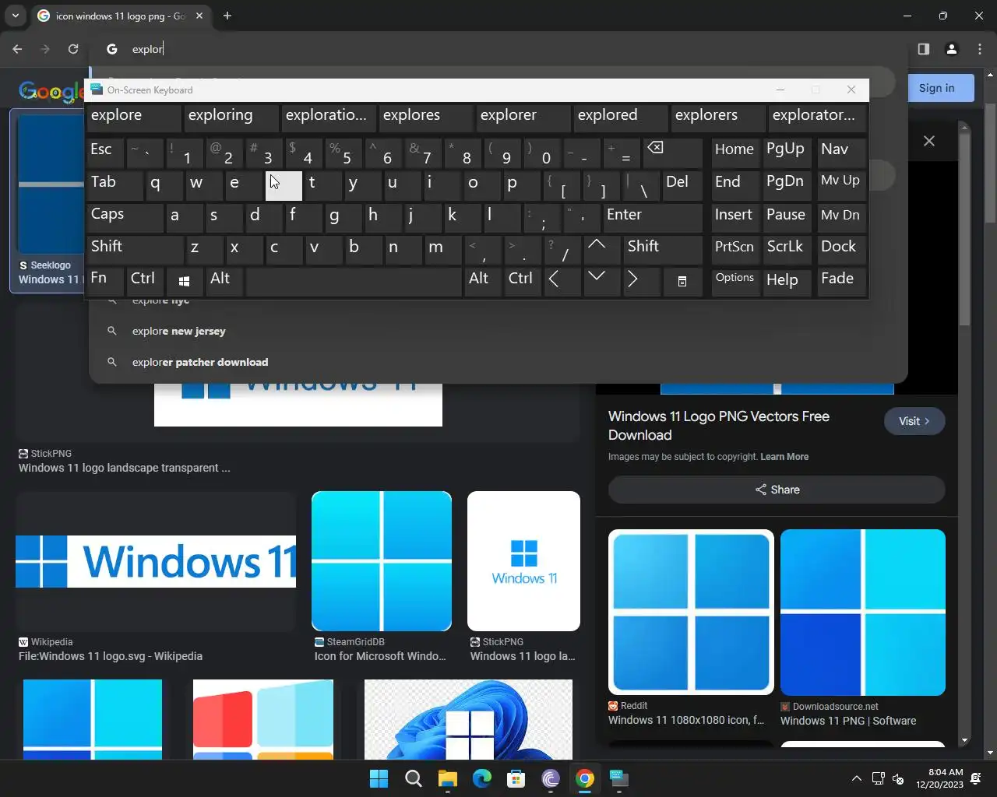Toggle the left Ctrl key
This screenshot has height=797, width=997.
[x=145, y=282]
